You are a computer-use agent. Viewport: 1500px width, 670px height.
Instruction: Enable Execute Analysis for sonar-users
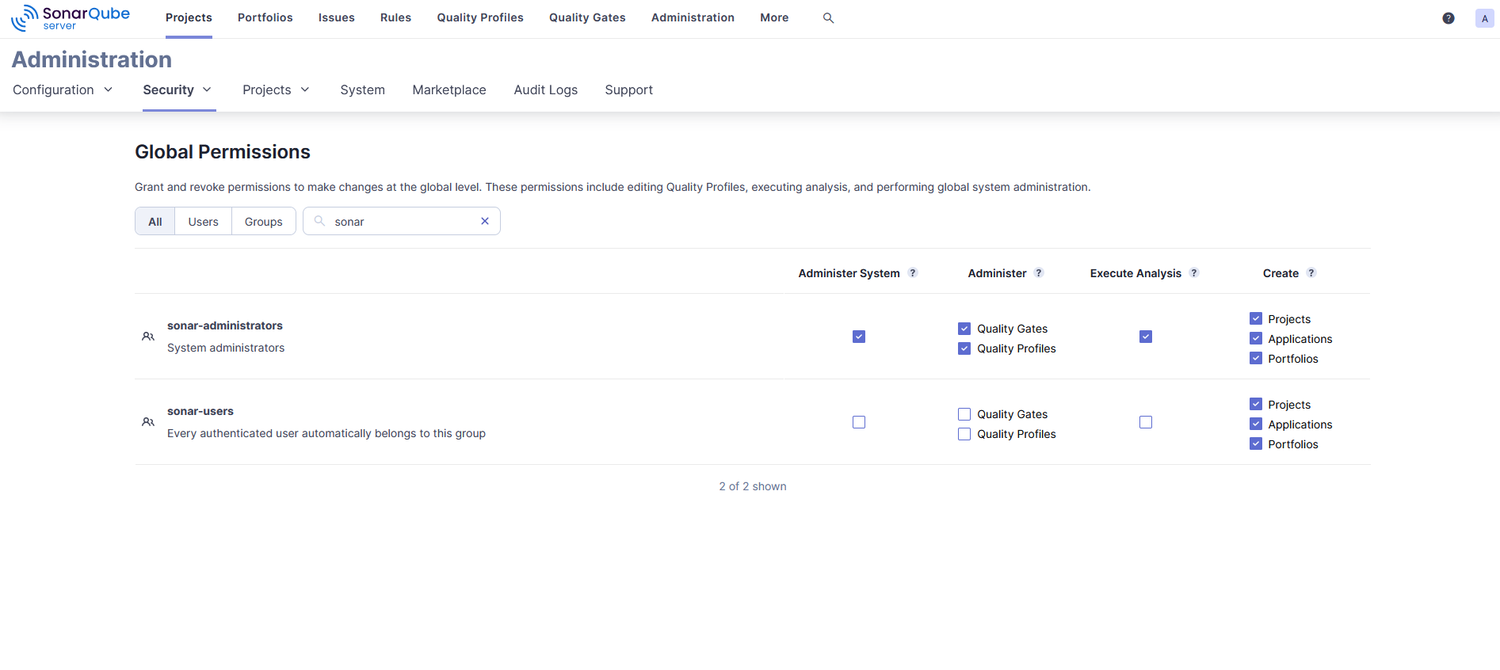(1146, 422)
